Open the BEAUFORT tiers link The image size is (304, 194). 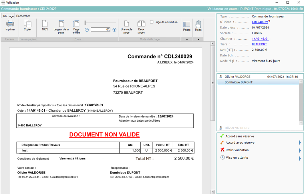[259, 44]
